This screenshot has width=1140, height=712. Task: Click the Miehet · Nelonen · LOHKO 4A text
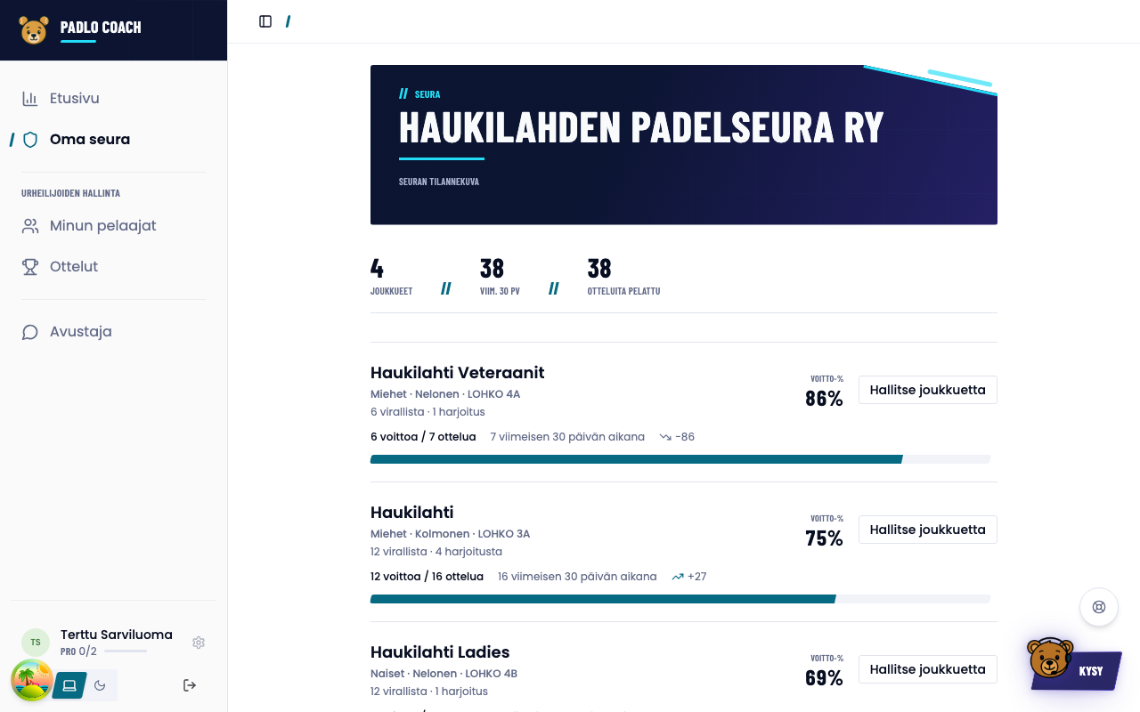click(445, 394)
